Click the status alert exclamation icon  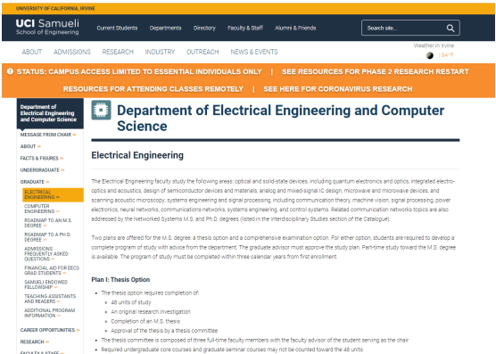(10, 71)
